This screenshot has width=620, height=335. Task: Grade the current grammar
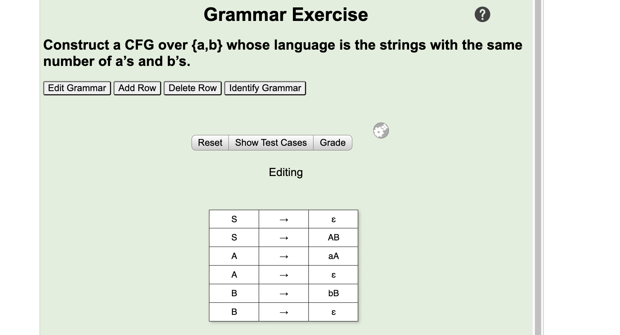(x=332, y=143)
